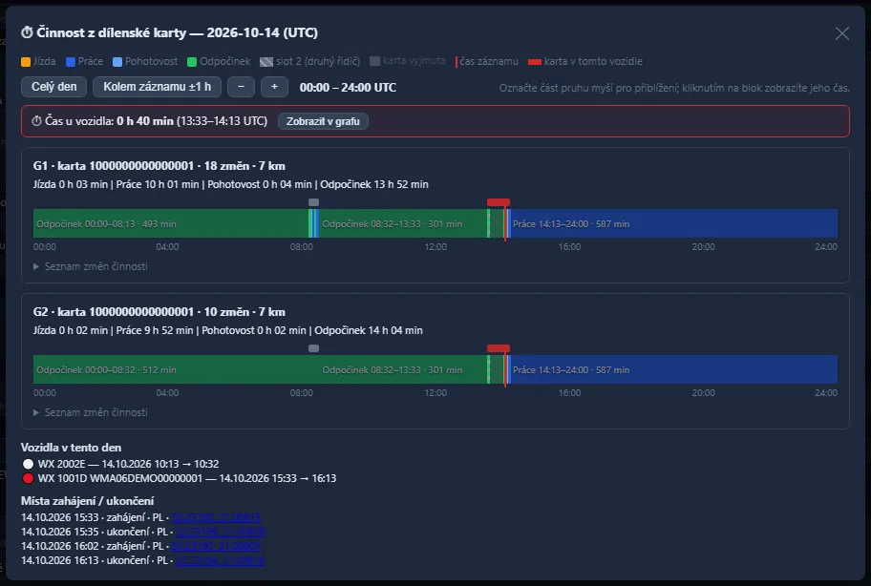Click gray card-removed marker above G1 timeline
The image size is (871, 586).
313,202
